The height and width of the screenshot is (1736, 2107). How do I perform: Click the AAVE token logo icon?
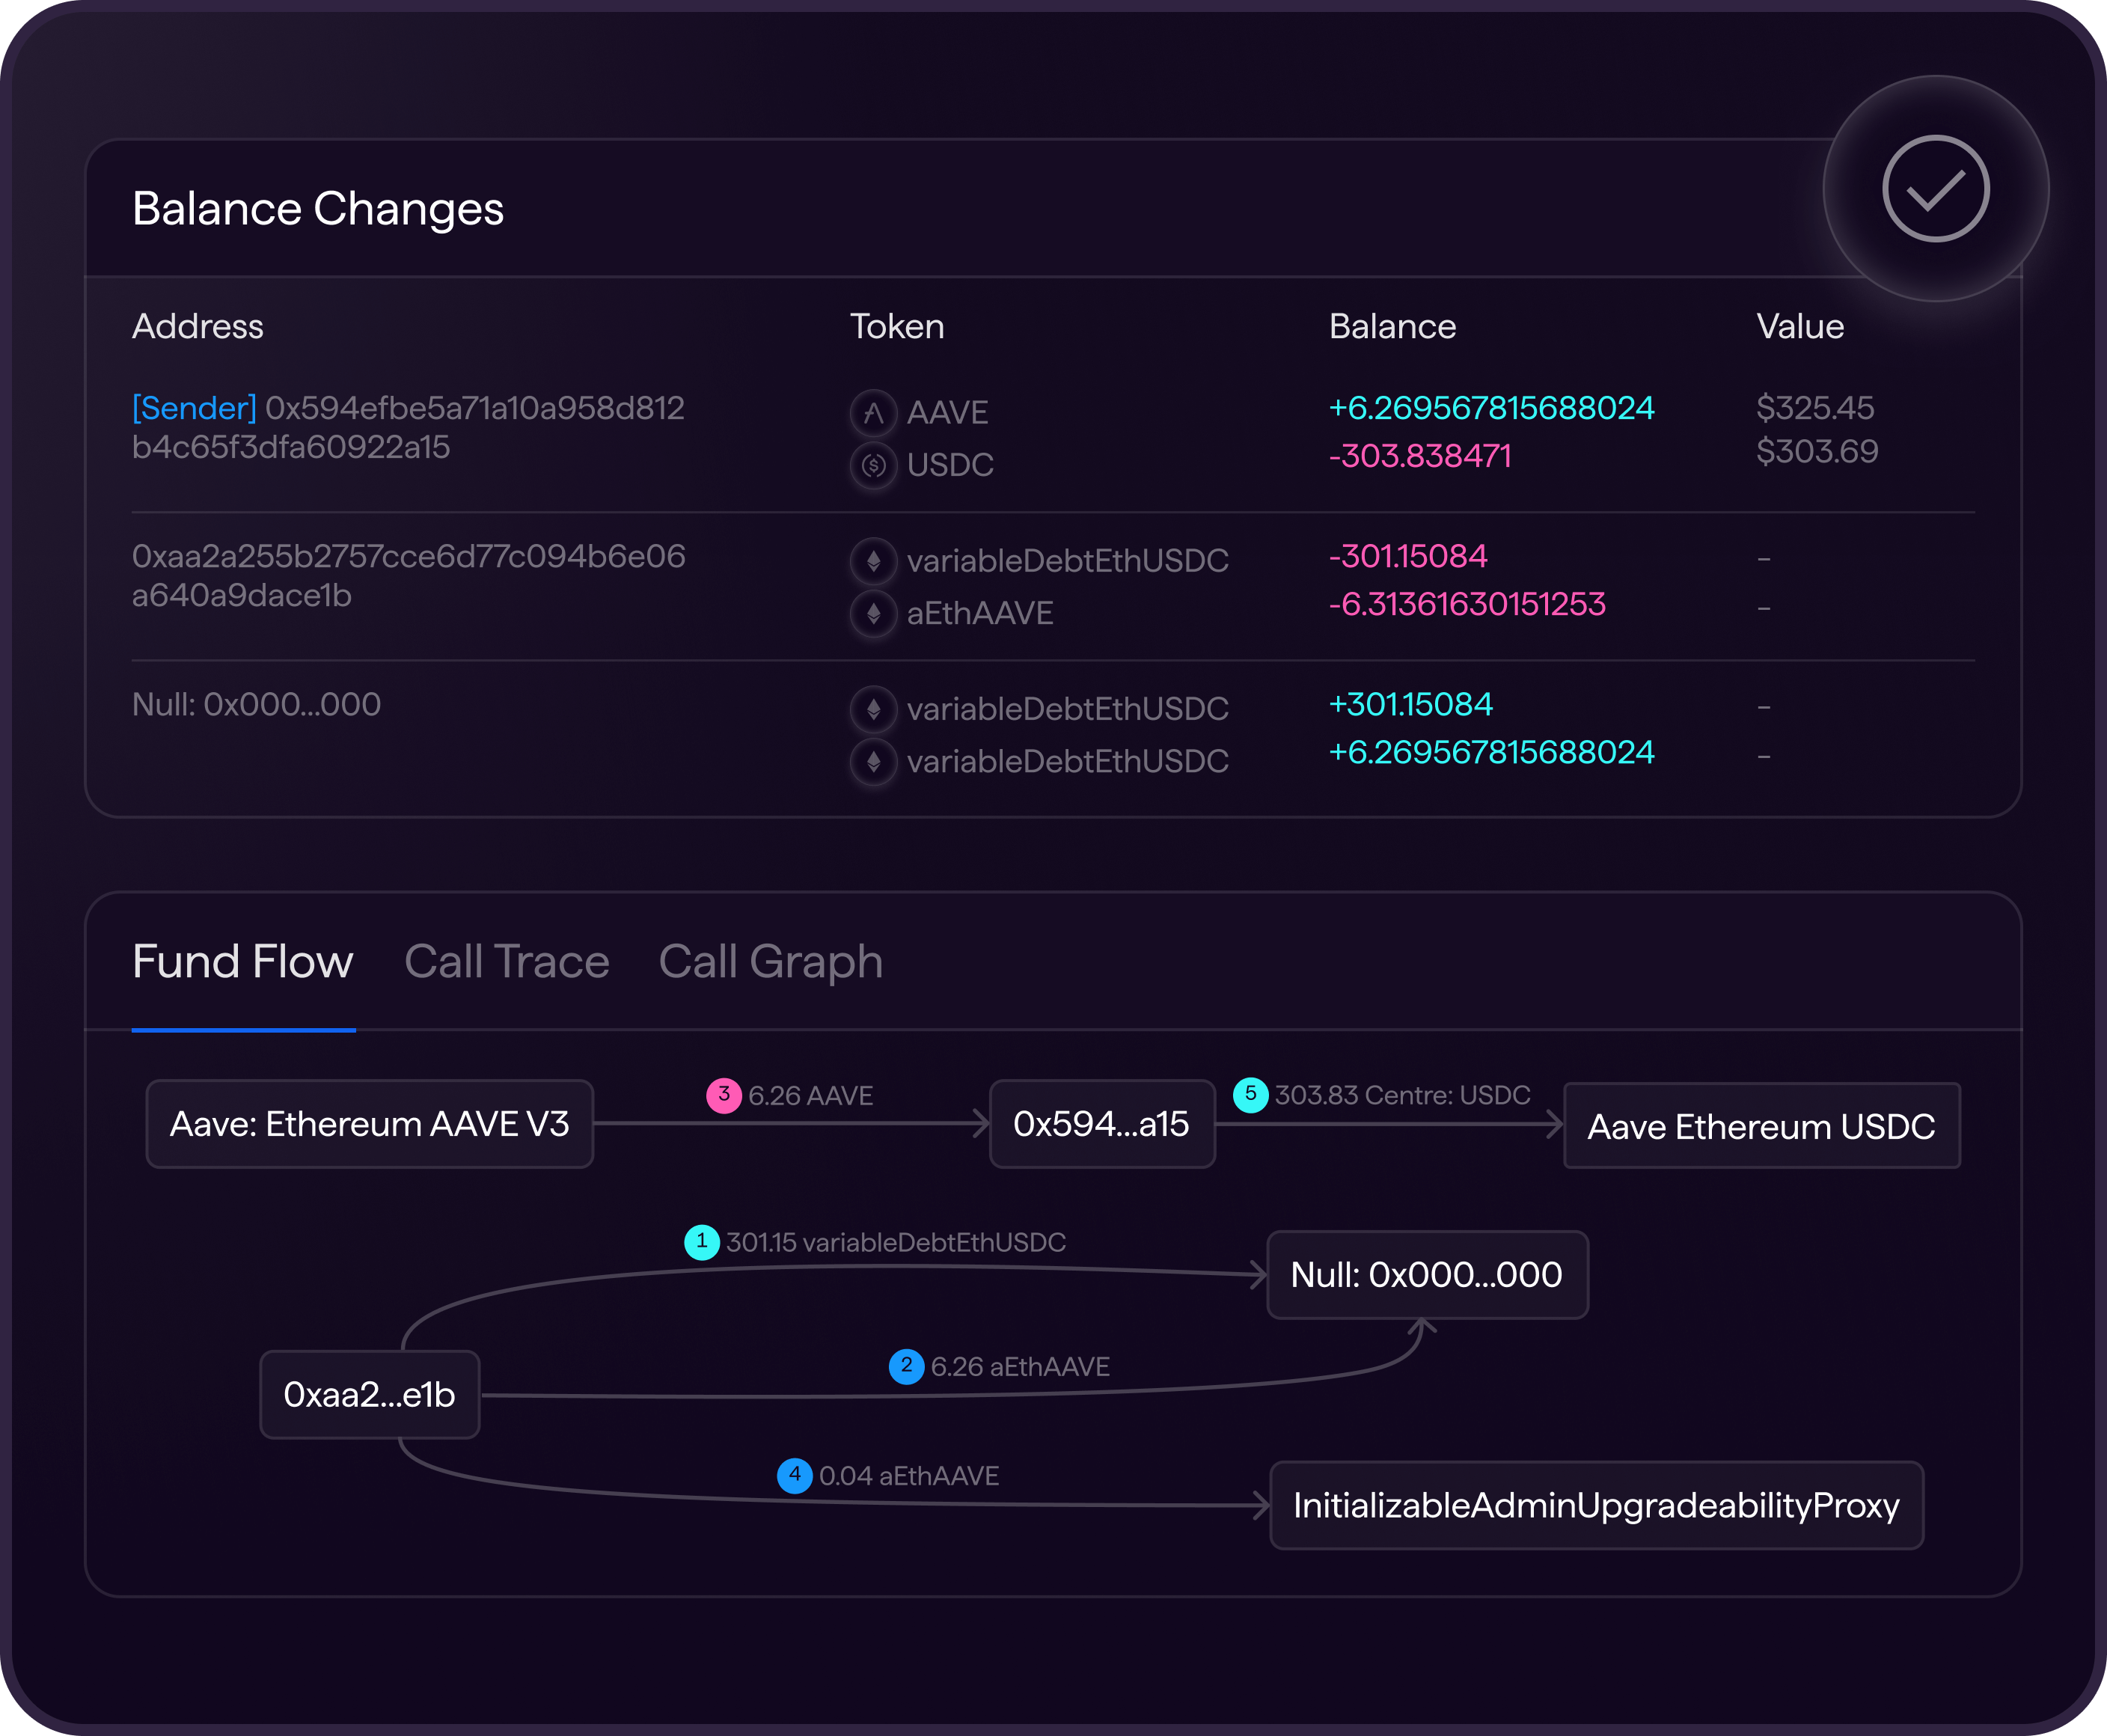tap(873, 412)
